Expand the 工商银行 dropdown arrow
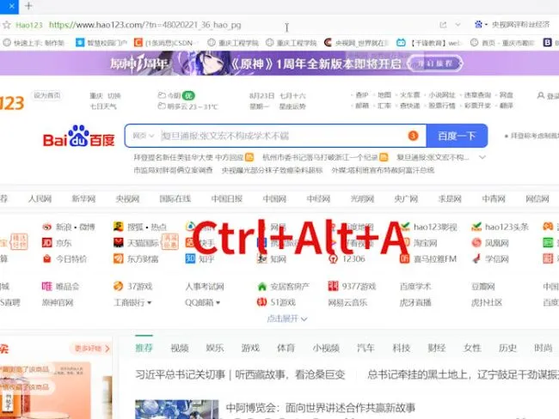 point(150,302)
